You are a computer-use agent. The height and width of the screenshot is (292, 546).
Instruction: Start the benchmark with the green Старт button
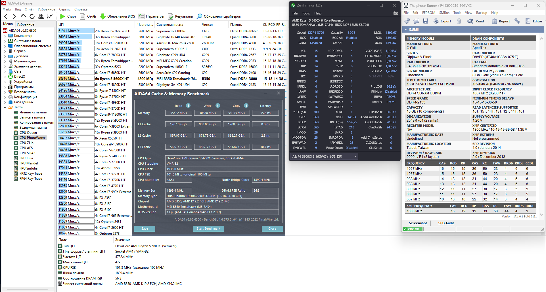(68, 16)
